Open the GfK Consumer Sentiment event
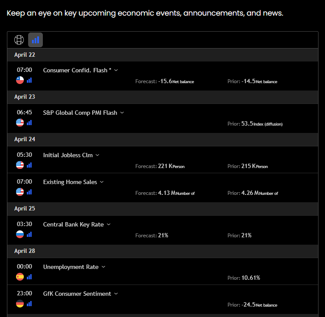325x317 pixels. click(77, 294)
